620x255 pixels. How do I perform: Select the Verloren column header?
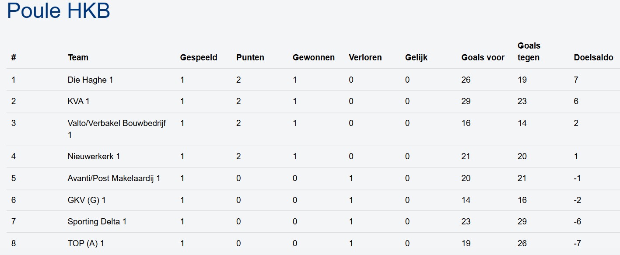tap(365, 57)
